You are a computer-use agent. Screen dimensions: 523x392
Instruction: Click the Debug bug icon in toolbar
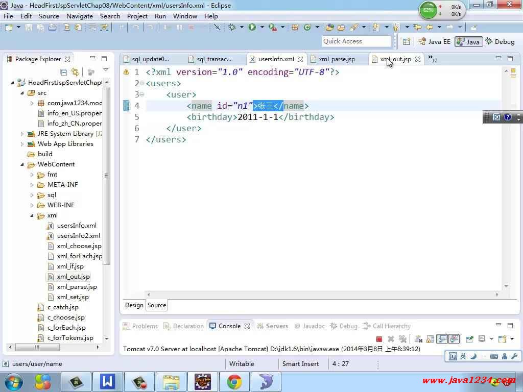[232, 27]
